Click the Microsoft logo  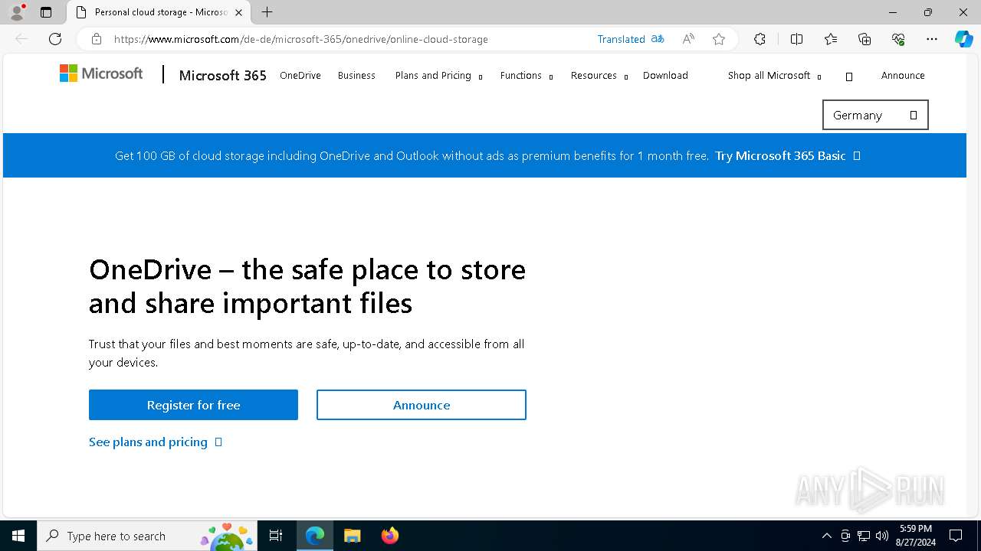[101, 73]
